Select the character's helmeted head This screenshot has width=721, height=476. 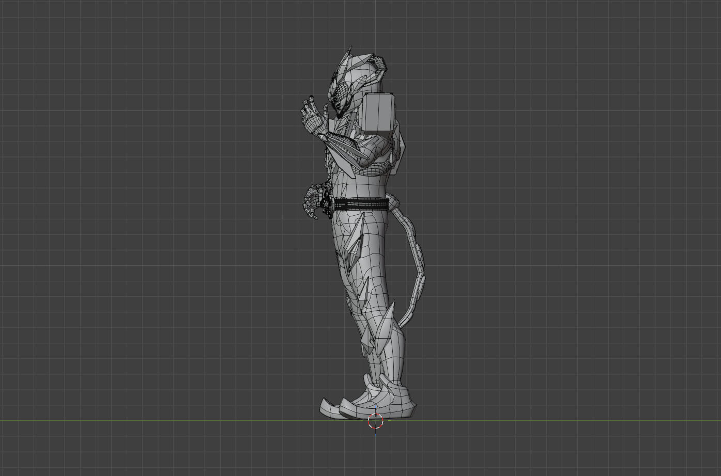pyautogui.click(x=357, y=82)
